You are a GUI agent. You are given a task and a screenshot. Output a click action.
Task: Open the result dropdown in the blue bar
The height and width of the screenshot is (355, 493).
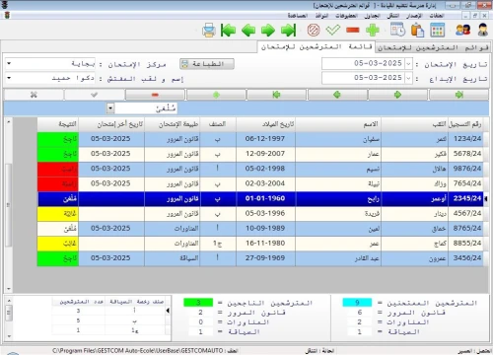click(110, 108)
